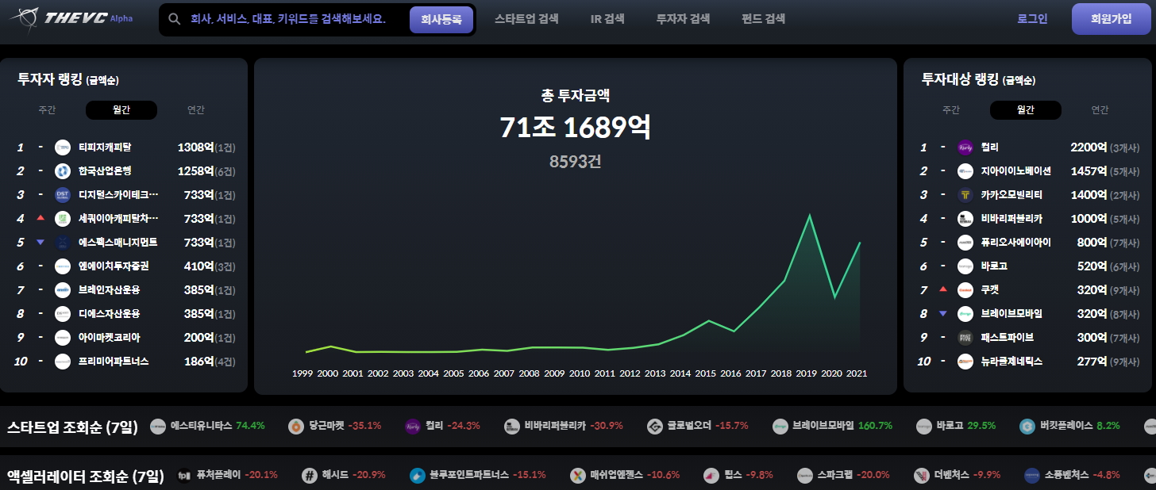
Task: Open the 프리미어파트너스 logo icon
Action: [63, 362]
